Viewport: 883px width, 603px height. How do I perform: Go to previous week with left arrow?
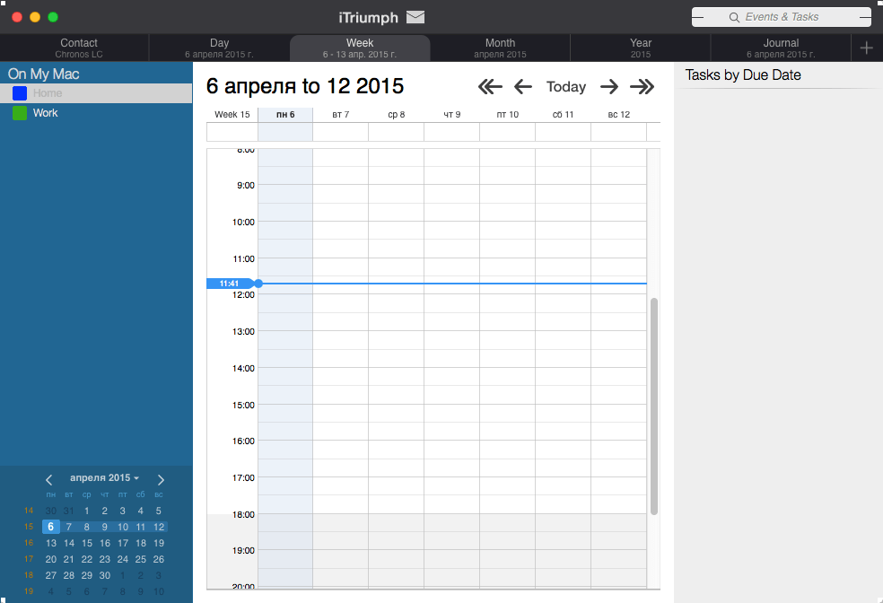[523, 87]
